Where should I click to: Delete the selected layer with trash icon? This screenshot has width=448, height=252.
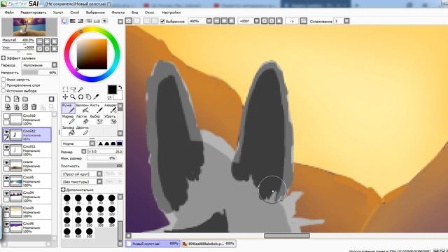pos(34,107)
